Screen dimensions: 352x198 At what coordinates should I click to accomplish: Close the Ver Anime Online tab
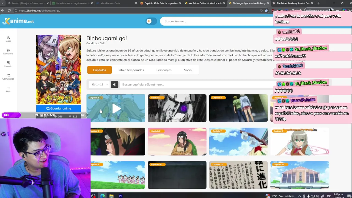click(x=224, y=3)
